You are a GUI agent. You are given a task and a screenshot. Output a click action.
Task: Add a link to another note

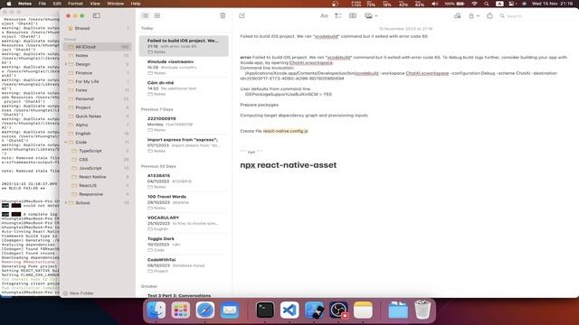(457, 16)
